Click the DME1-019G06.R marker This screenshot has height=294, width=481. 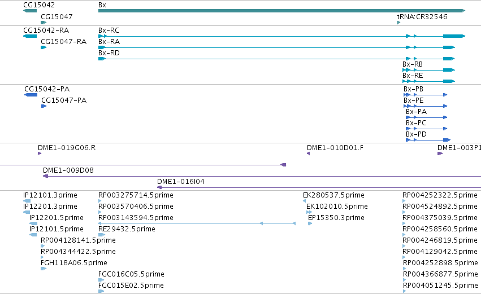(x=40, y=153)
